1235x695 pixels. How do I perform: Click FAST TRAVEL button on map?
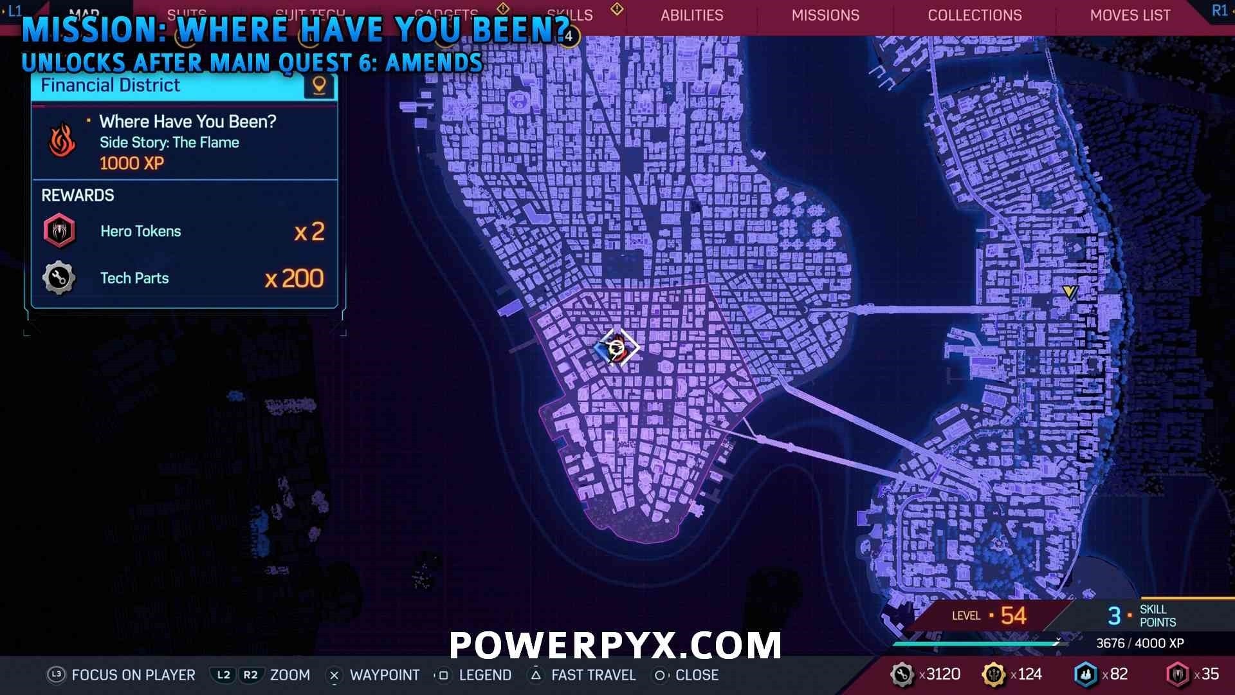click(589, 674)
